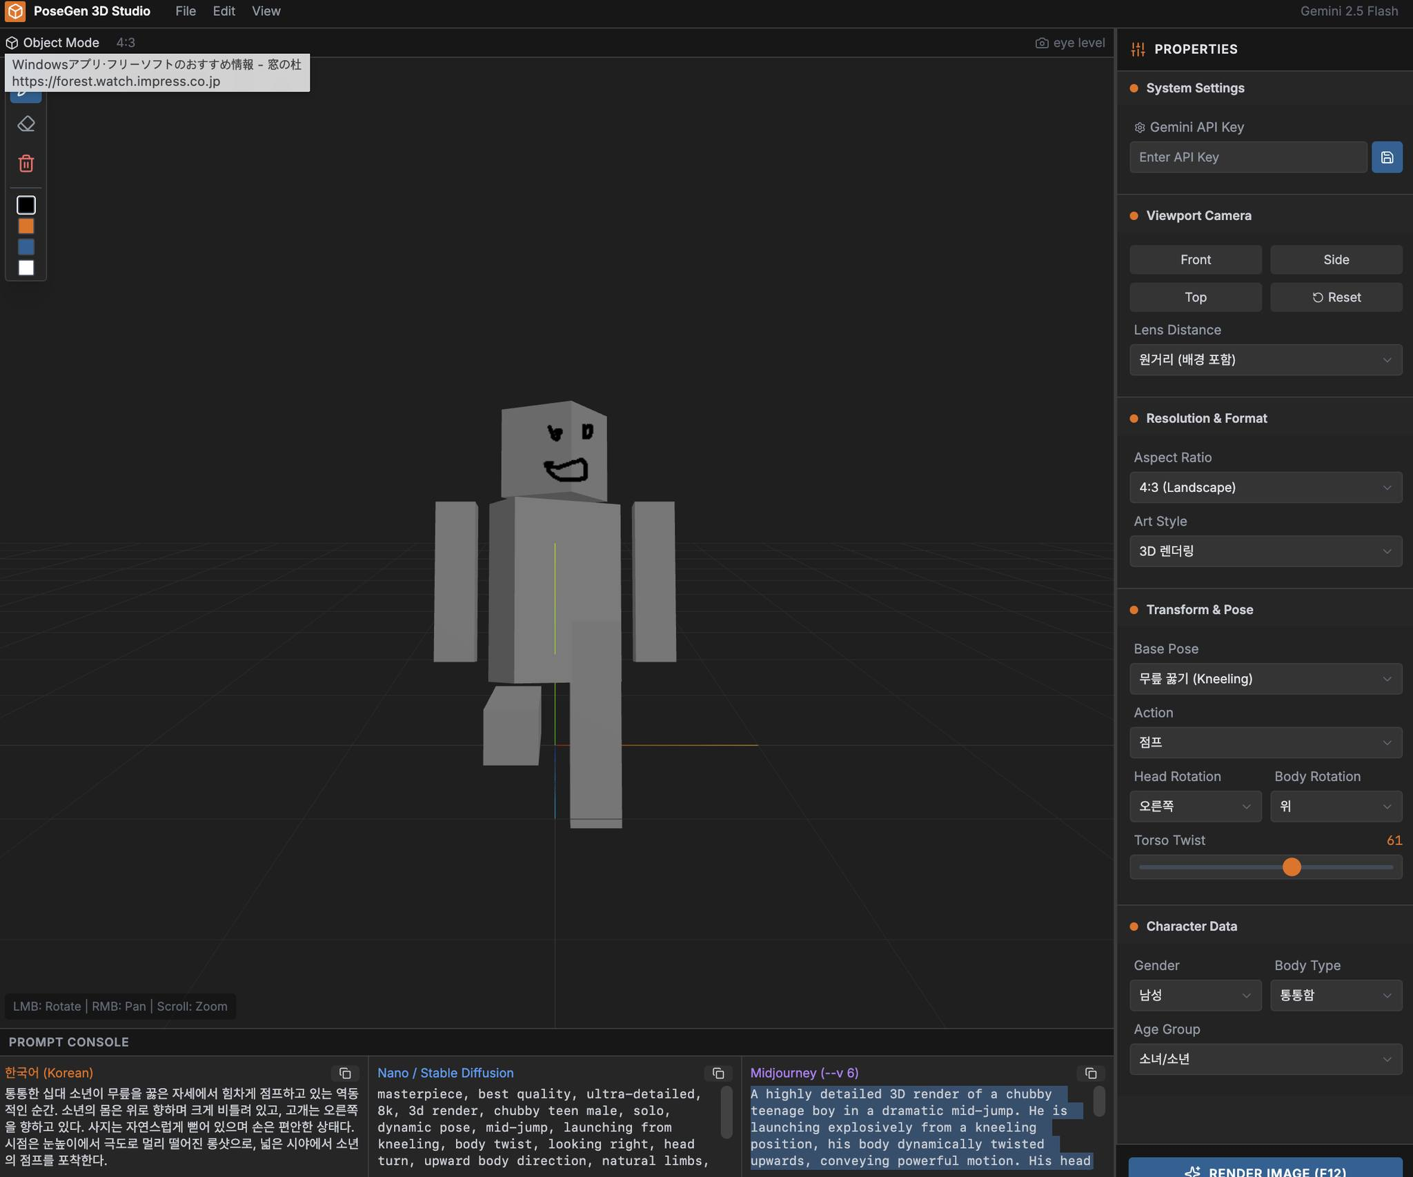Click the eye level camera icon

pos(1042,43)
